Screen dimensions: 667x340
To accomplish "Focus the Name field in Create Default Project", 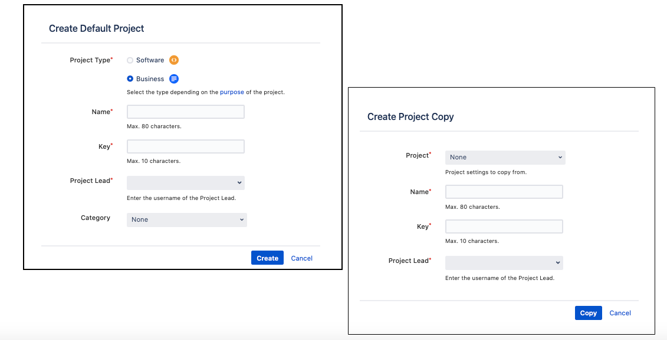I will click(x=185, y=112).
